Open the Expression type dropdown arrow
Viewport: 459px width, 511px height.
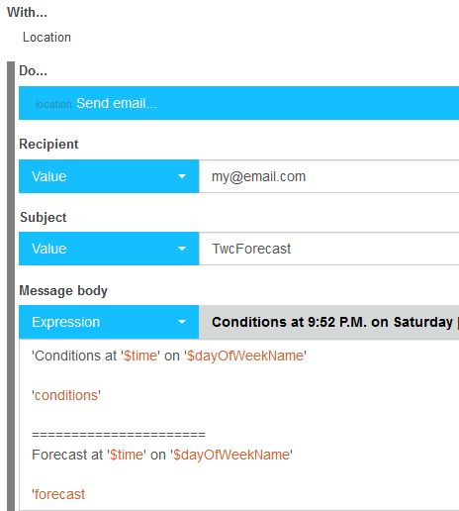pyautogui.click(x=182, y=322)
